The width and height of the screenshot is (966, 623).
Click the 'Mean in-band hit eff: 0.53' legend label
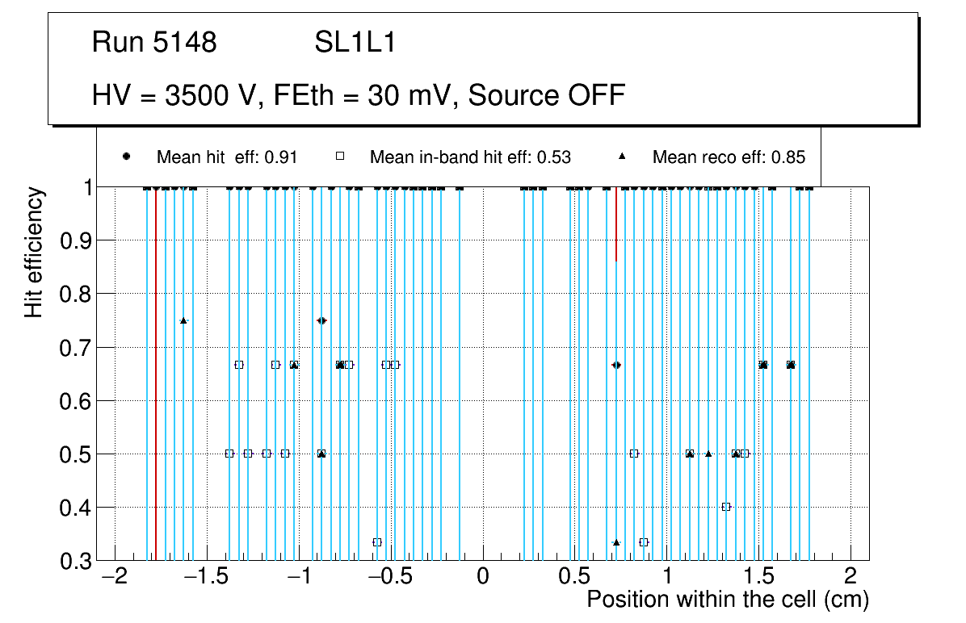point(470,157)
